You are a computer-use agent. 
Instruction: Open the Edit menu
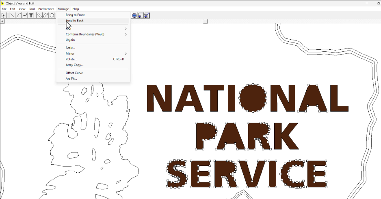[x=13, y=9]
